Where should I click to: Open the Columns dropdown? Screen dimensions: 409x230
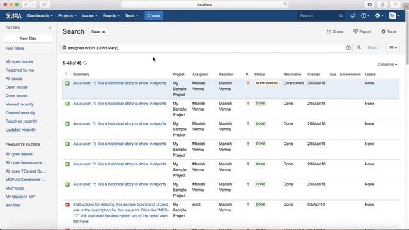pos(387,65)
